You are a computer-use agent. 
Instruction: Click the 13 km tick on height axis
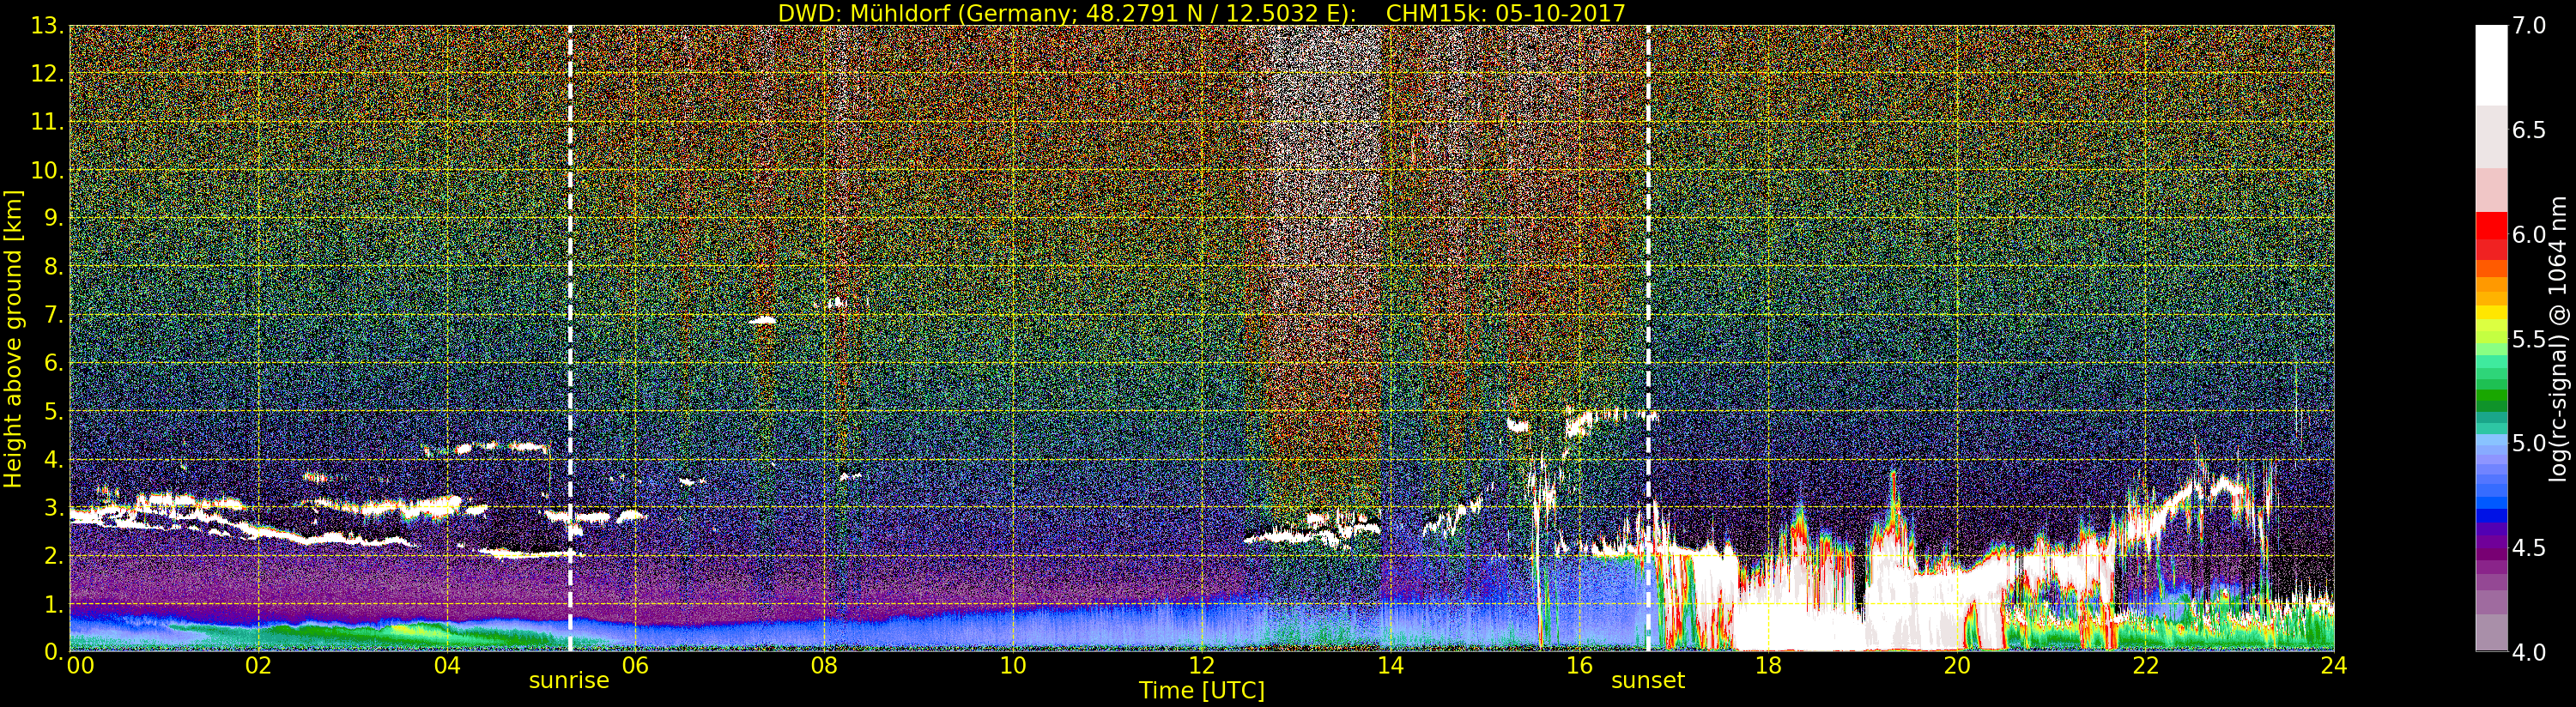[47, 26]
